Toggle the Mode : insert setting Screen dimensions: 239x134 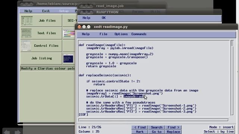221,127
